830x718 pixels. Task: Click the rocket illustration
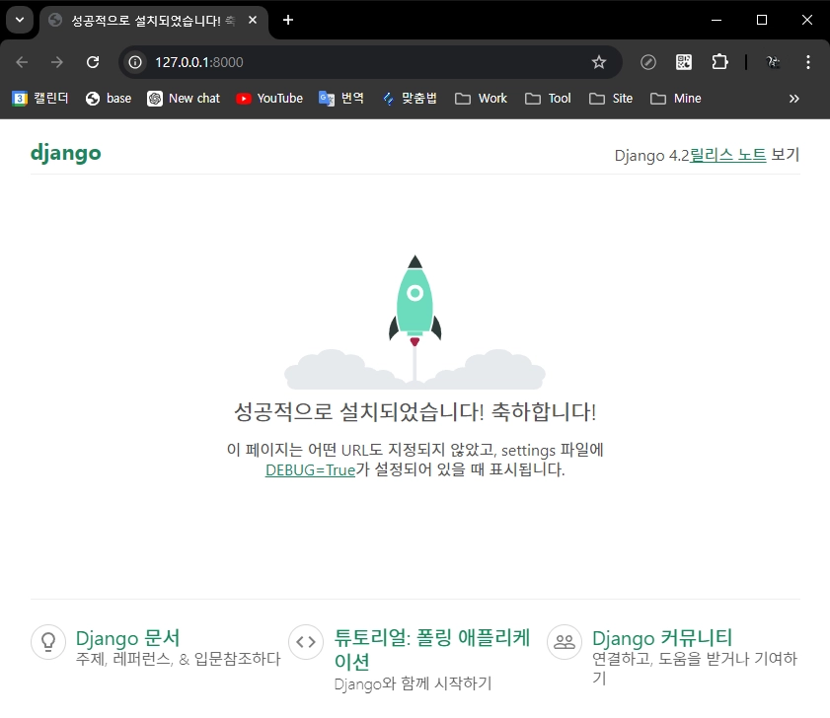tap(415, 322)
